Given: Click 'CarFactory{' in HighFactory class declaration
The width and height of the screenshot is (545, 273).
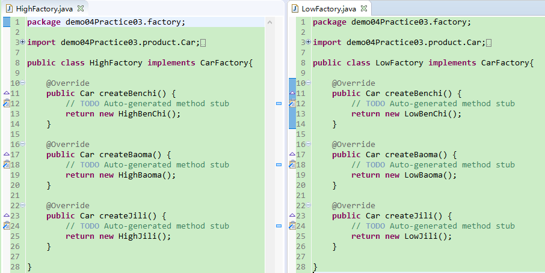Looking at the screenshot, I should [x=226, y=63].
